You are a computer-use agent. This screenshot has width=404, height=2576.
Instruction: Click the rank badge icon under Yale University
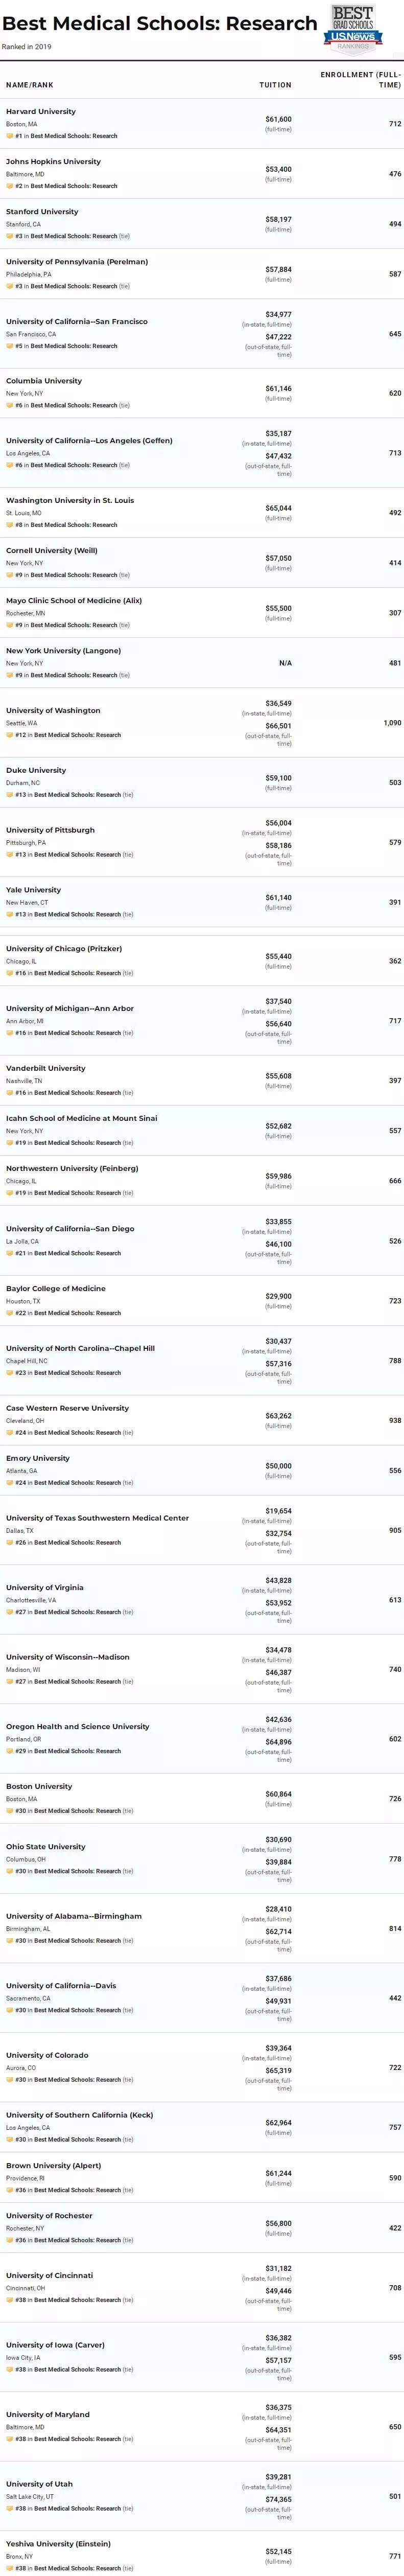click(x=10, y=914)
